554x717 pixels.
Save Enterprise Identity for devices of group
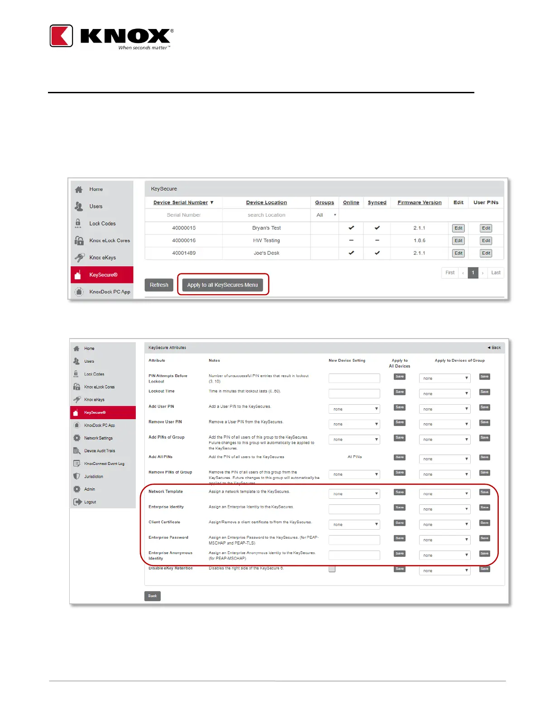click(484, 507)
